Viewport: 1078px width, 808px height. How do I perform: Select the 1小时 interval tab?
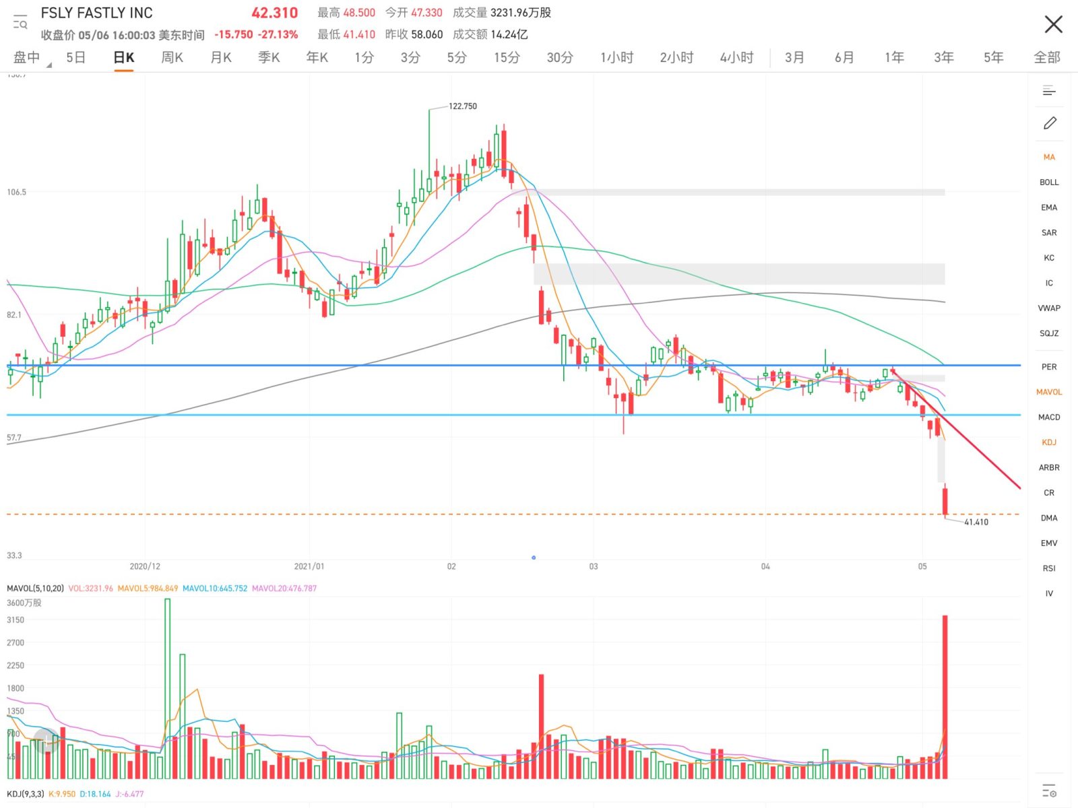click(617, 58)
